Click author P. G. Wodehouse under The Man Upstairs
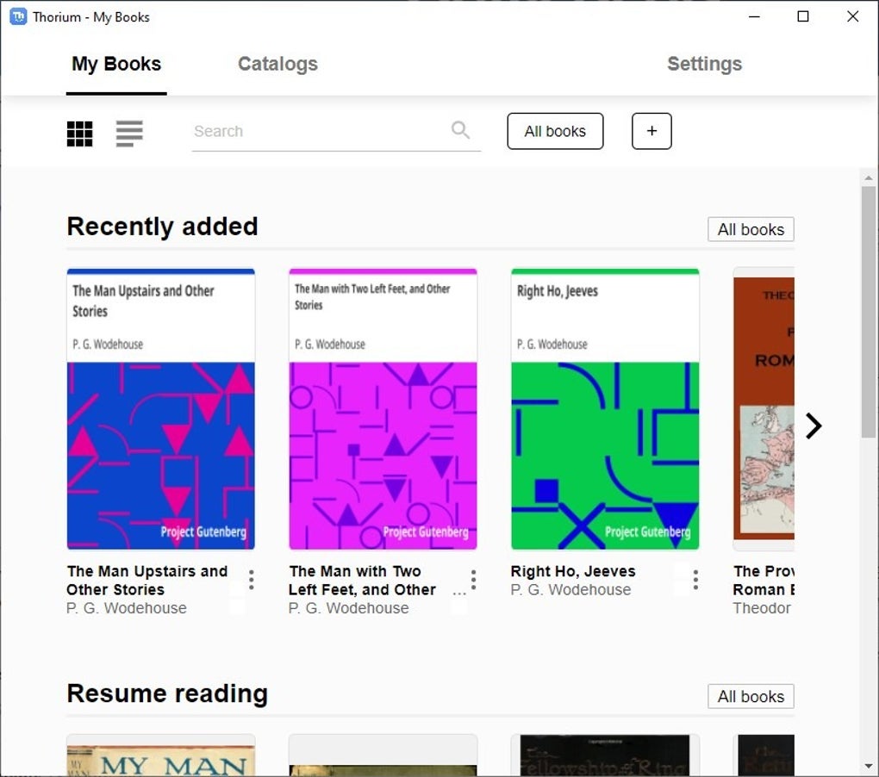The width and height of the screenshot is (879, 777). point(126,608)
